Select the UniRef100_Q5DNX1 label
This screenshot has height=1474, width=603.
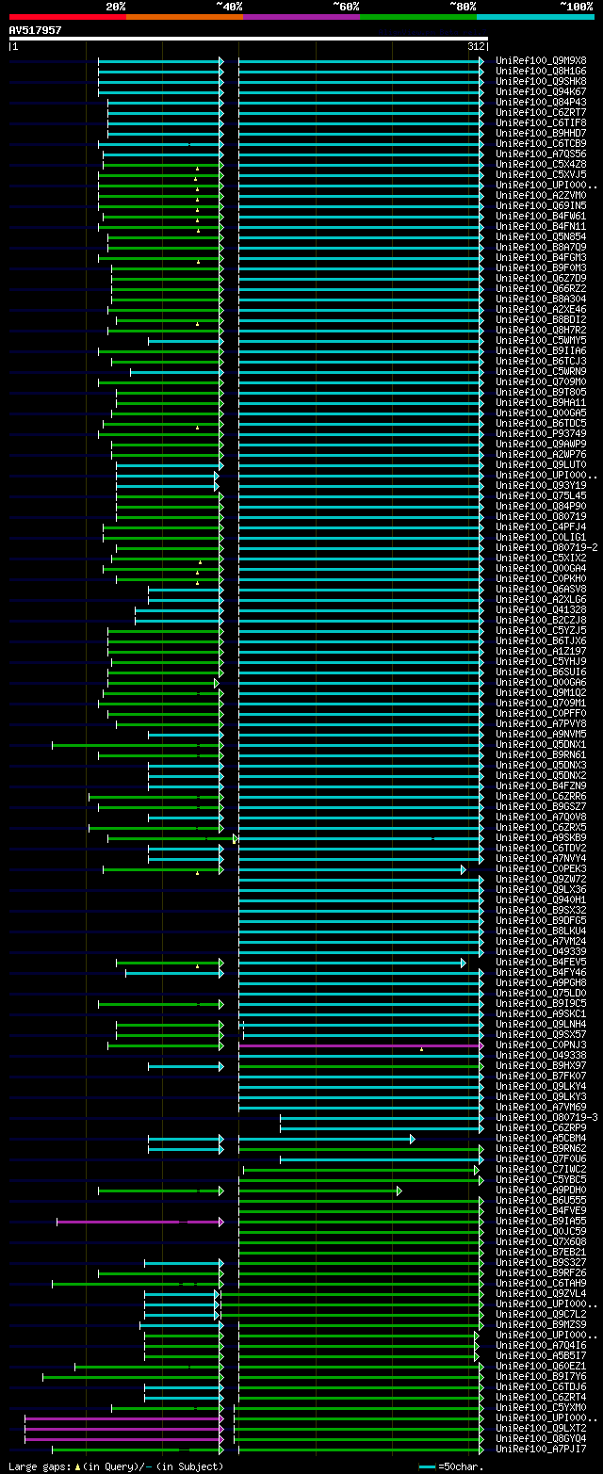pyautogui.click(x=541, y=744)
